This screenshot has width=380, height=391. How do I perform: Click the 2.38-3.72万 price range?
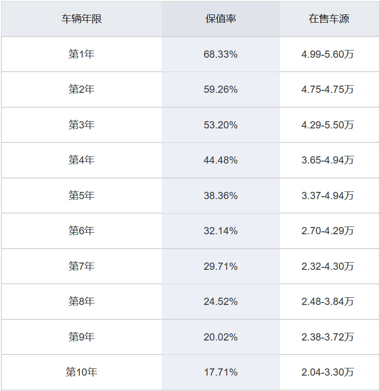(328, 337)
